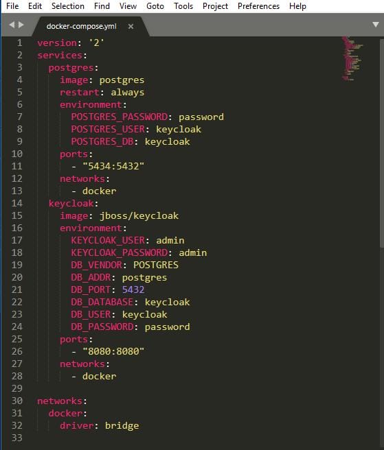The width and height of the screenshot is (384, 450).
Task: Open the tab list dropdown arrow
Action: [x=375, y=25]
